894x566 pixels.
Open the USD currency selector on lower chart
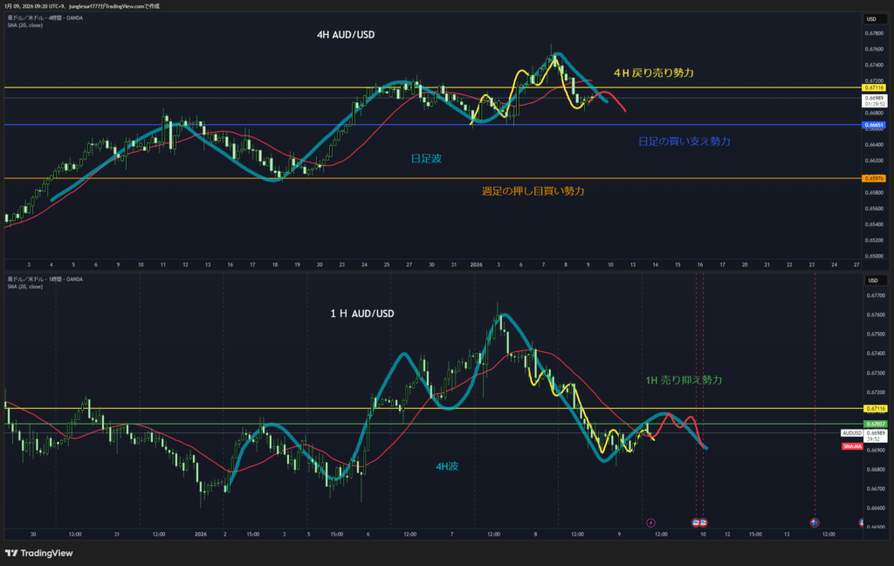870,280
